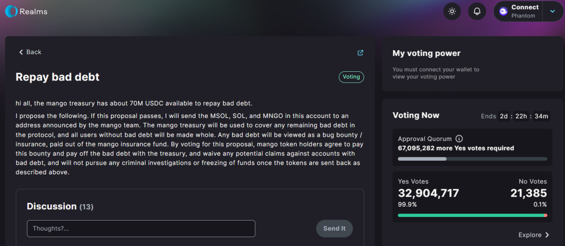Click the Yes/No votes ratio bar

(472, 215)
